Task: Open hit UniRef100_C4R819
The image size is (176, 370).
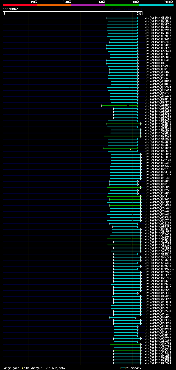Action: (x=158, y=353)
